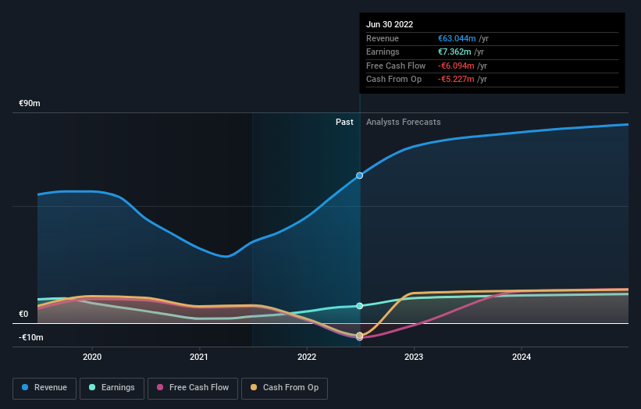Viewport: 641px width, 409px height.
Task: Click the €90m y-axis label
Action: click(x=30, y=103)
